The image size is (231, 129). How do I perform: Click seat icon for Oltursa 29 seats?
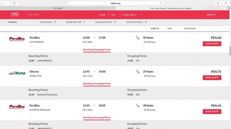click(x=138, y=72)
